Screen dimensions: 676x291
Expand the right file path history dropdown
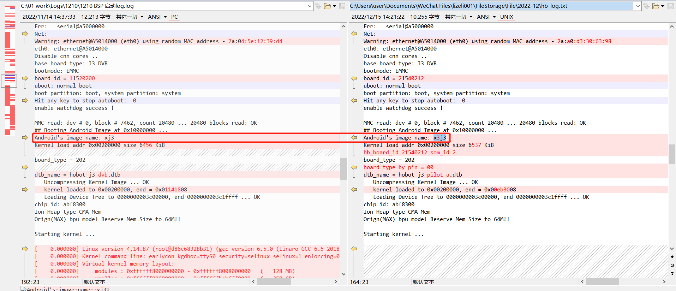pyautogui.click(x=638, y=6)
